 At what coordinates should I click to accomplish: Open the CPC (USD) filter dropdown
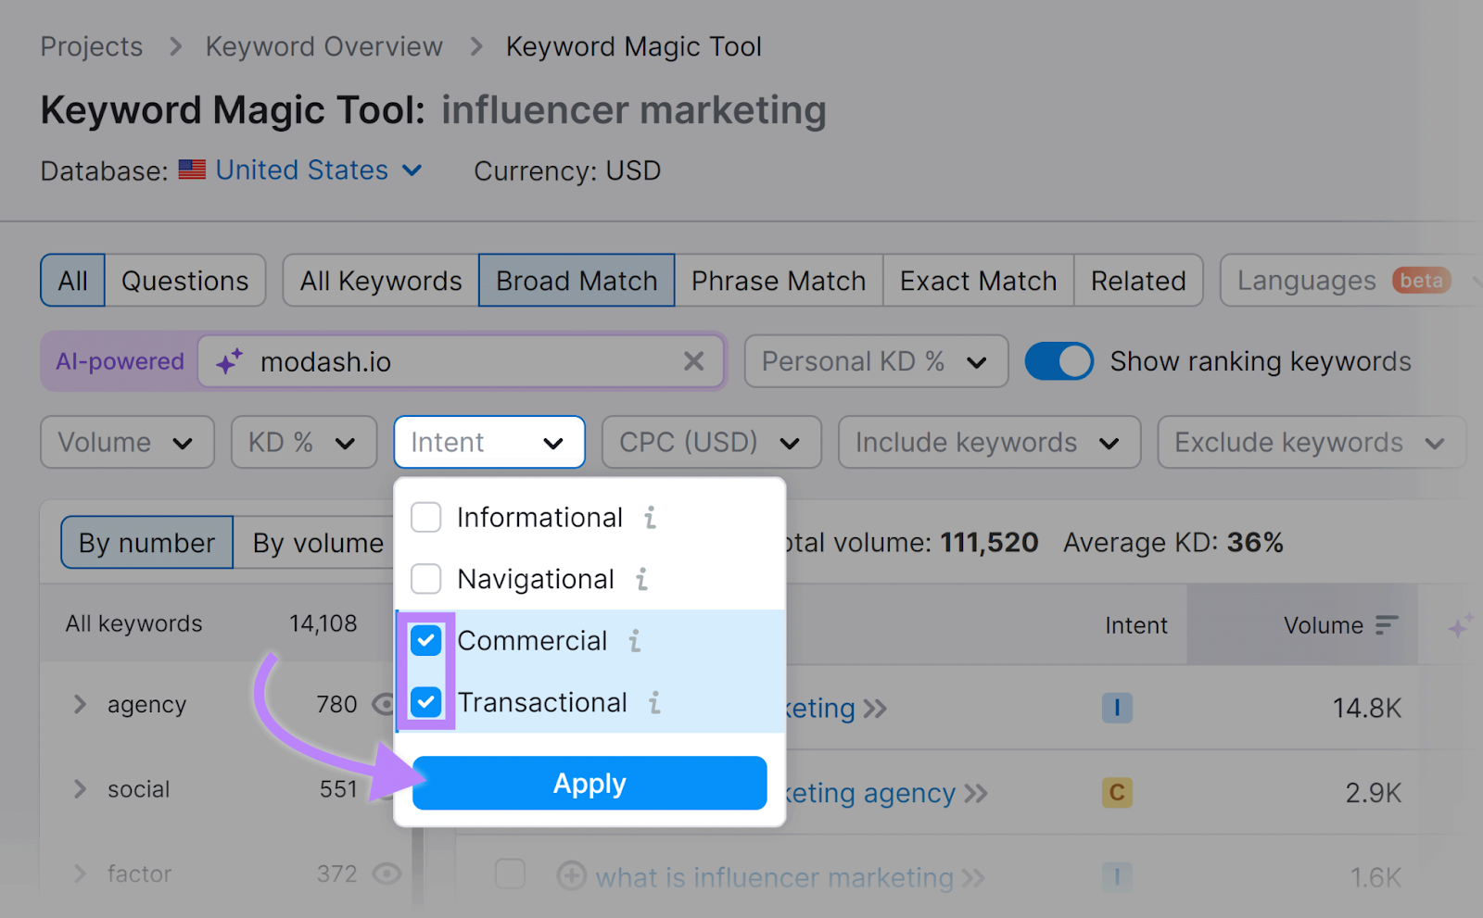click(712, 443)
